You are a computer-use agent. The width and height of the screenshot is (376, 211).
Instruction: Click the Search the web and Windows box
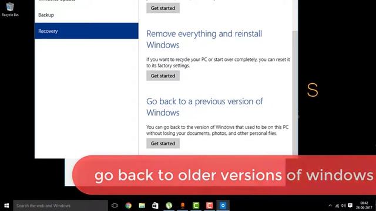[61, 206]
